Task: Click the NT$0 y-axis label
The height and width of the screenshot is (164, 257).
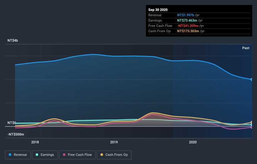Action: coord(12,123)
